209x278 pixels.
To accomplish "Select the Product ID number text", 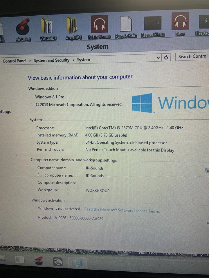I will 81,218.
